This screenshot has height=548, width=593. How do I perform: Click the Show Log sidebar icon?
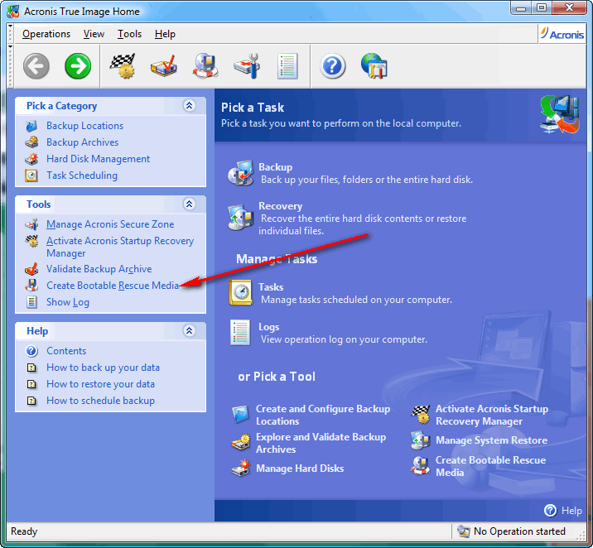(31, 302)
